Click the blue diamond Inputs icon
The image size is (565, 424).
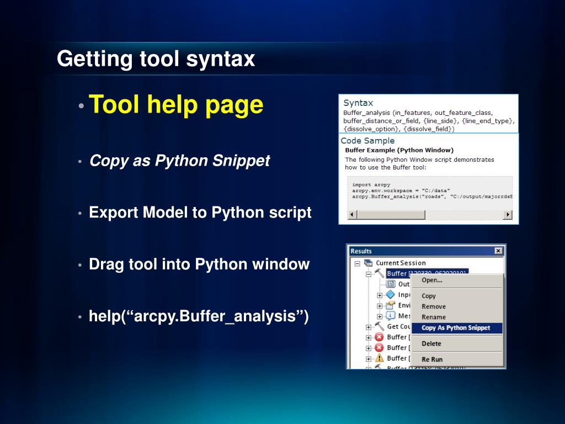pos(390,295)
